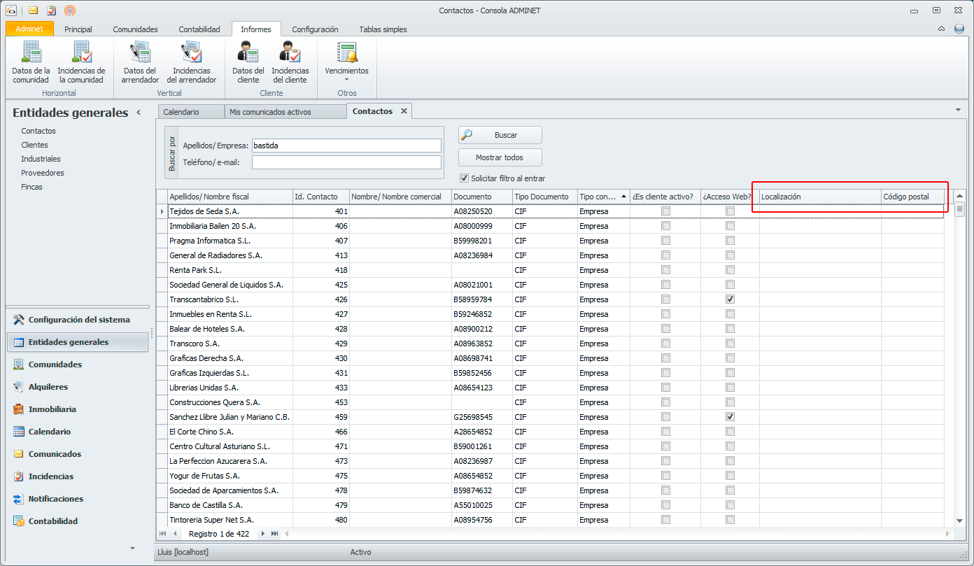Open the Comunicados section in sidebar
The height and width of the screenshot is (566, 974).
55,454
